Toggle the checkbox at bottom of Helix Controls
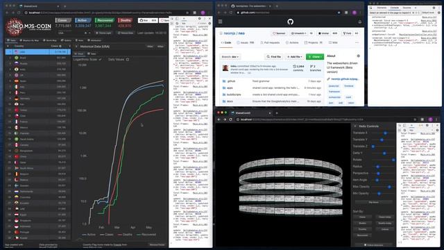444x250 pixels. [x=365, y=244]
